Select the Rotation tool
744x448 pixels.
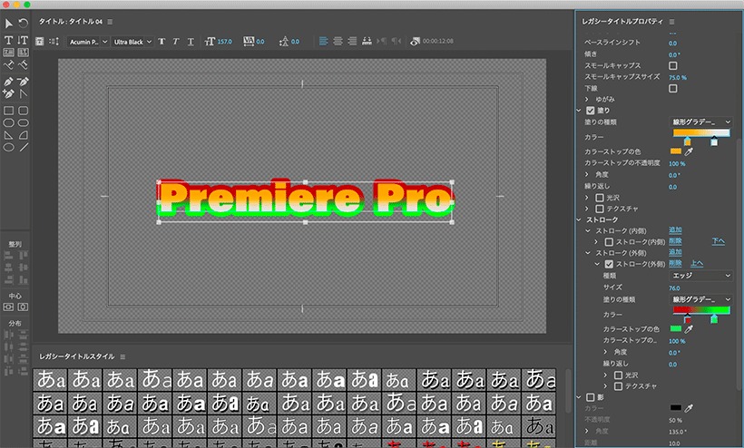[x=24, y=24]
